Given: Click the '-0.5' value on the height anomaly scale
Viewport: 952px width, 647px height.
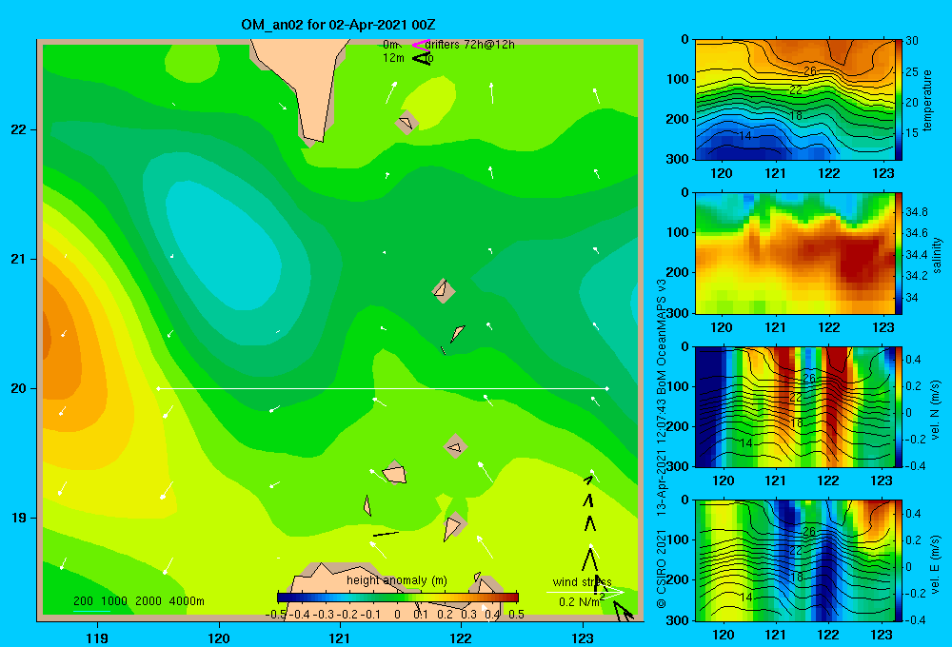Looking at the screenshot, I should (277, 614).
